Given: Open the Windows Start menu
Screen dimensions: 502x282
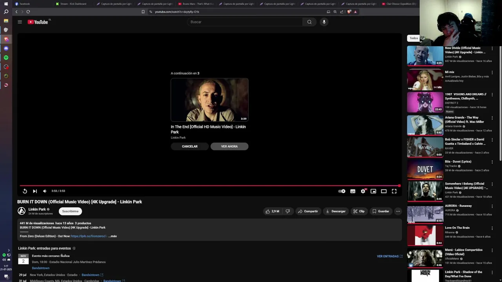Looking at the screenshot, I should coord(6,4).
